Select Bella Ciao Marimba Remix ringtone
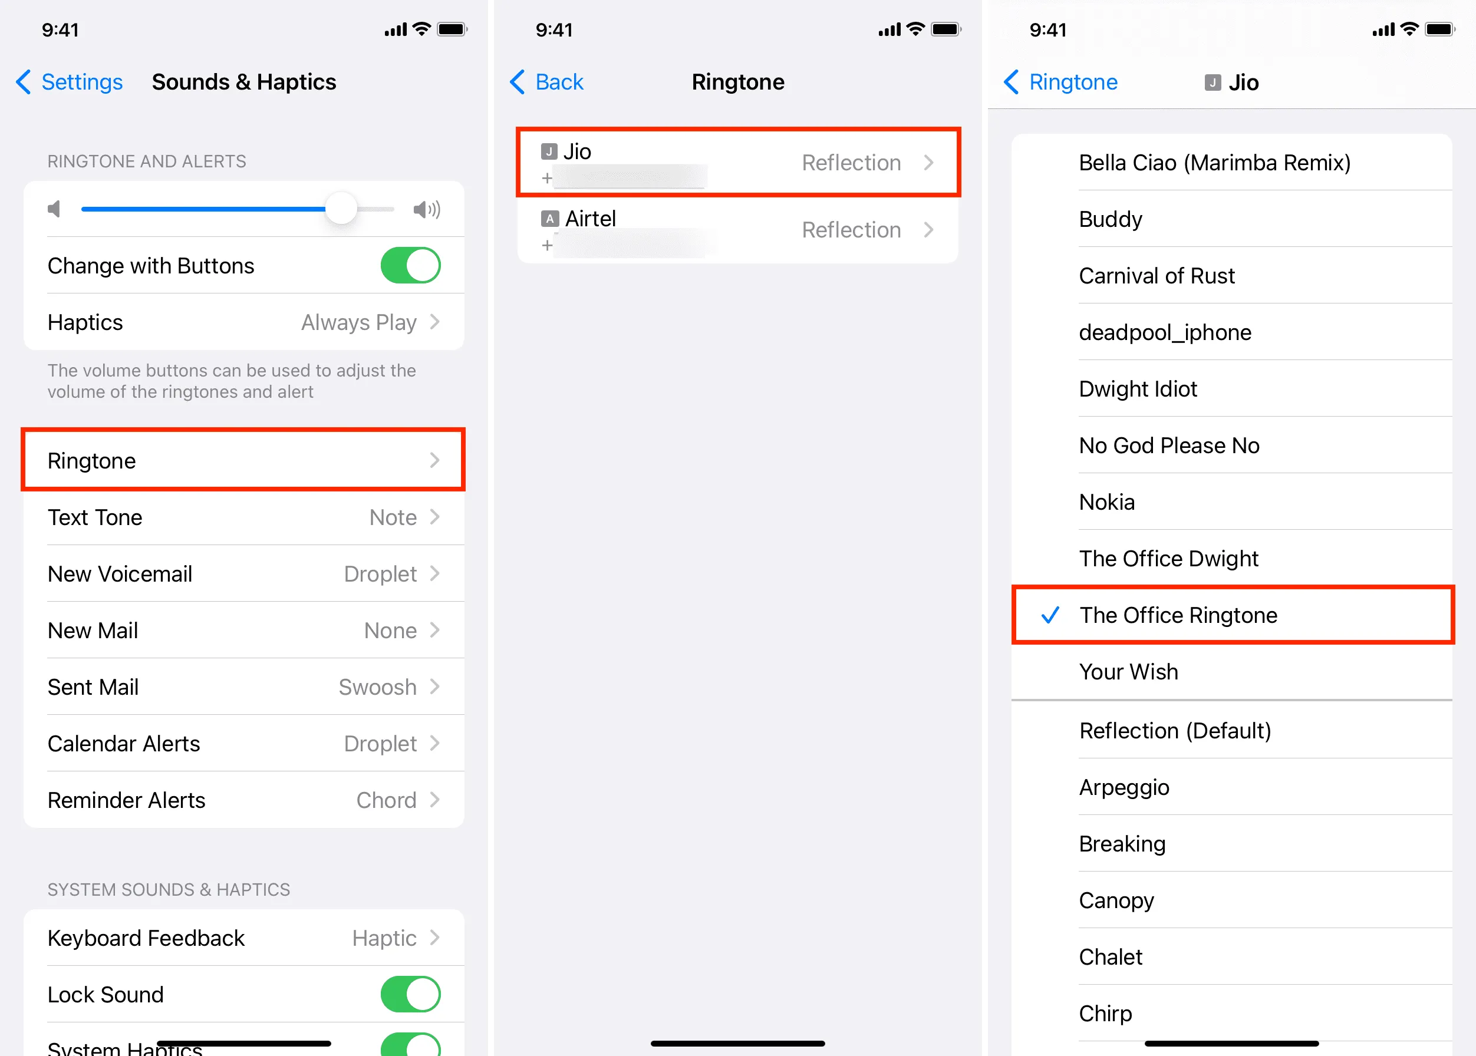Image resolution: width=1476 pixels, height=1056 pixels. click(x=1214, y=161)
